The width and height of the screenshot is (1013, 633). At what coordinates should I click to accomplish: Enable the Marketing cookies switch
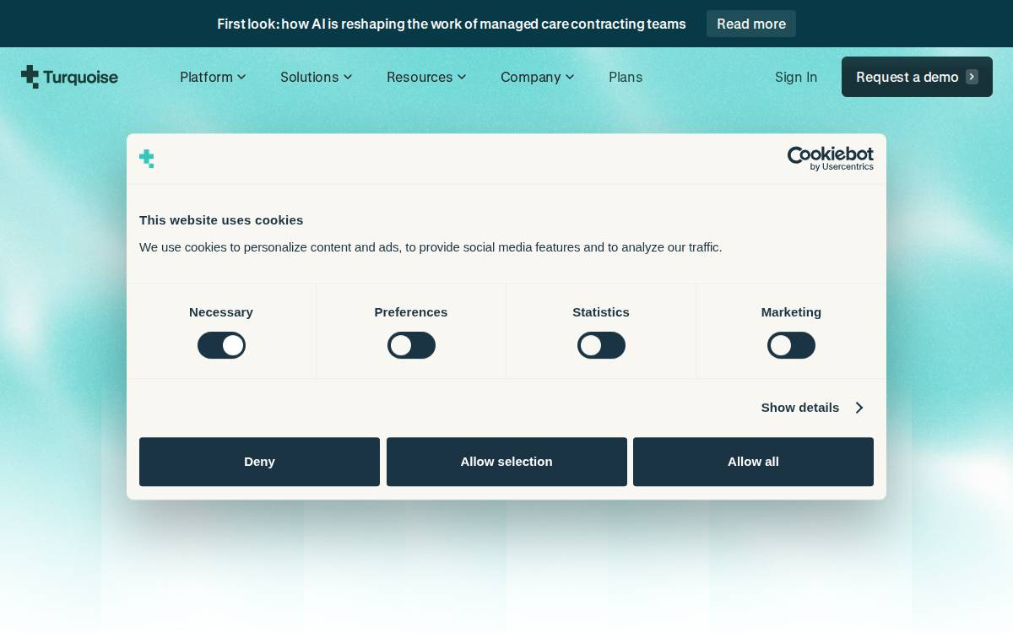click(791, 345)
